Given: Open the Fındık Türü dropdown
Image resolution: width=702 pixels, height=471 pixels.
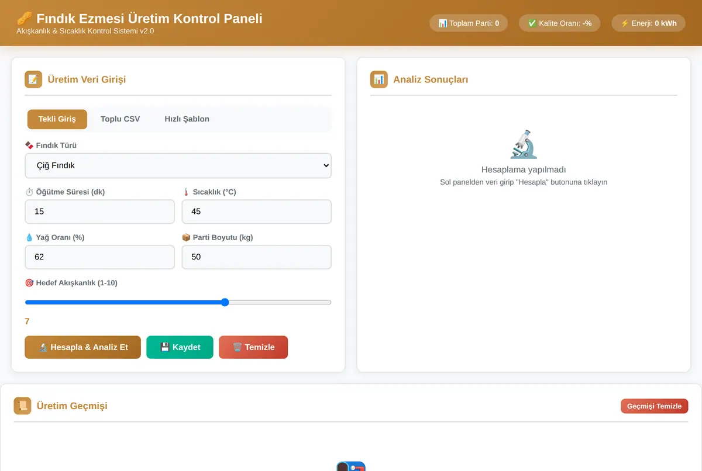Looking at the screenshot, I should (178, 165).
